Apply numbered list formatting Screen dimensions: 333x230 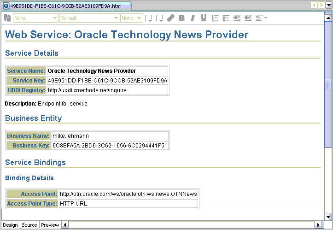[x=215, y=18]
